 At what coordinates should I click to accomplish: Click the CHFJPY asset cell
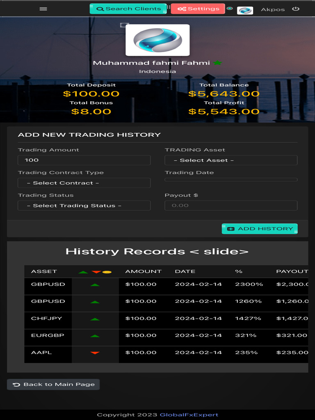48,320
